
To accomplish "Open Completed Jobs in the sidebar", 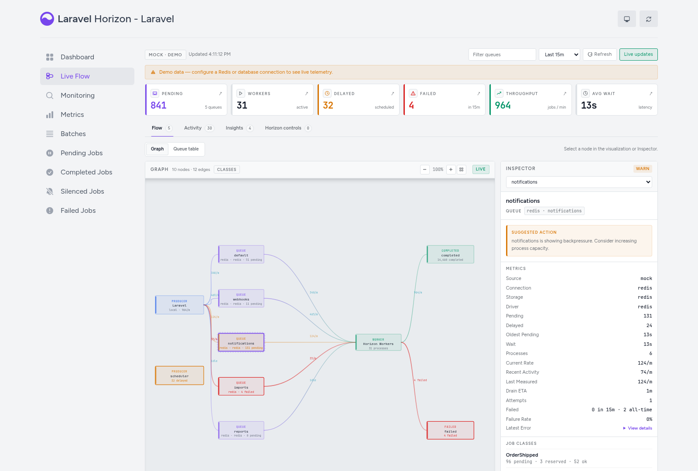I will point(87,172).
